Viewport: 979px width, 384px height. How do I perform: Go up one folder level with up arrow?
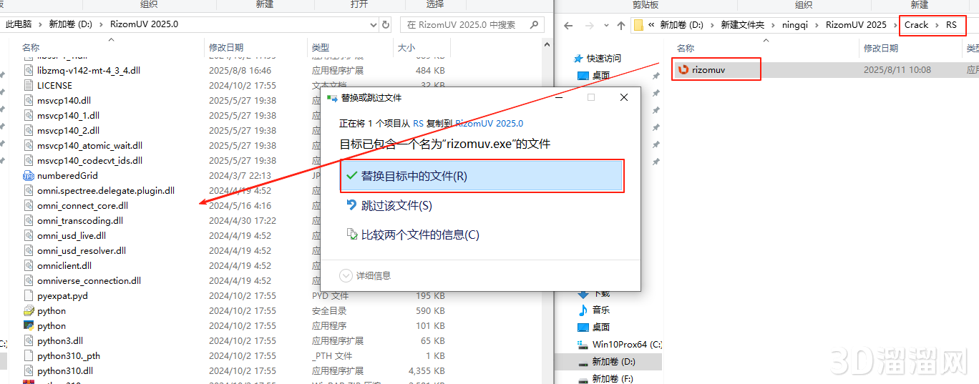point(620,25)
